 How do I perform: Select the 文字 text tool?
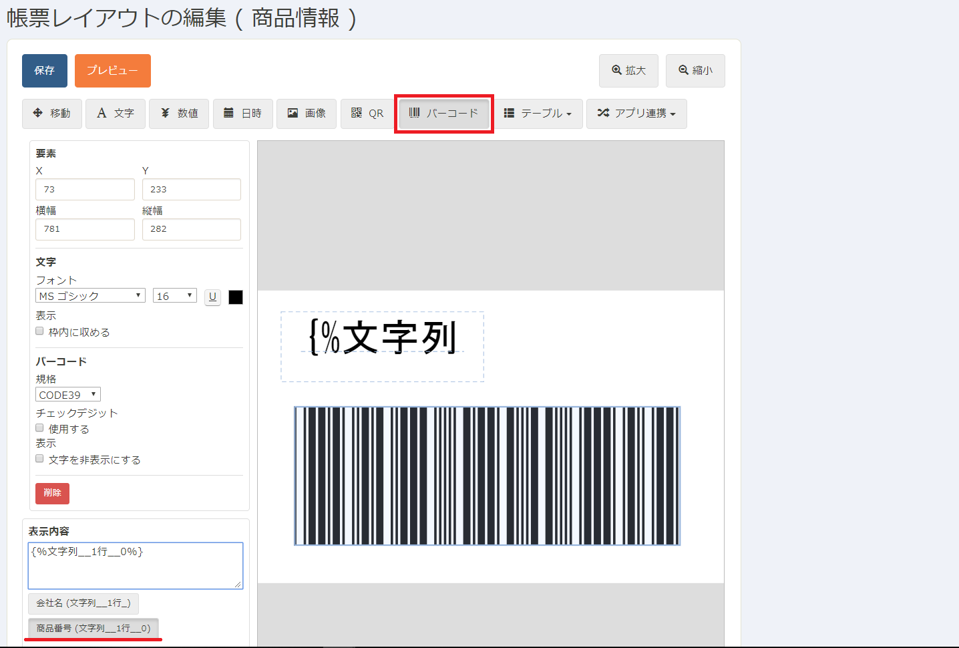point(116,114)
